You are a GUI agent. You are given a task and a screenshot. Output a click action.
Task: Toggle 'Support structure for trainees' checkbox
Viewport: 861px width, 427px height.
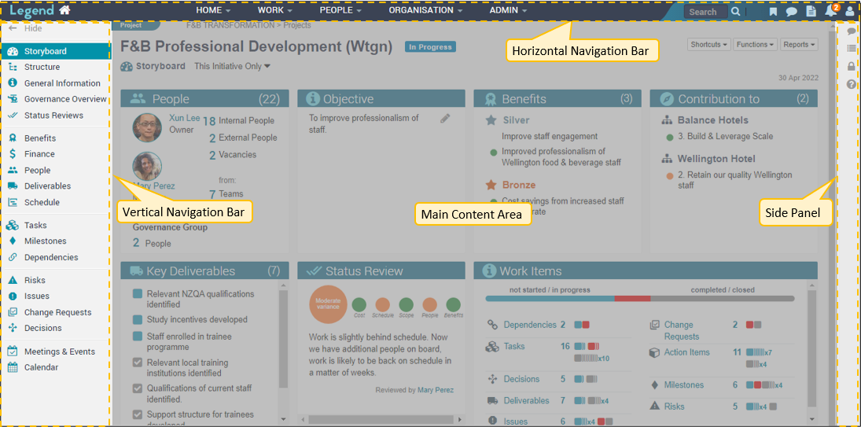click(138, 415)
